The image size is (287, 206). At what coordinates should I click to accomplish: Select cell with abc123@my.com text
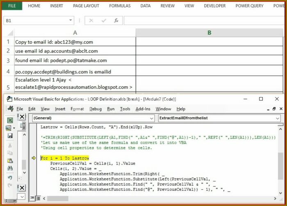[x=75, y=42]
